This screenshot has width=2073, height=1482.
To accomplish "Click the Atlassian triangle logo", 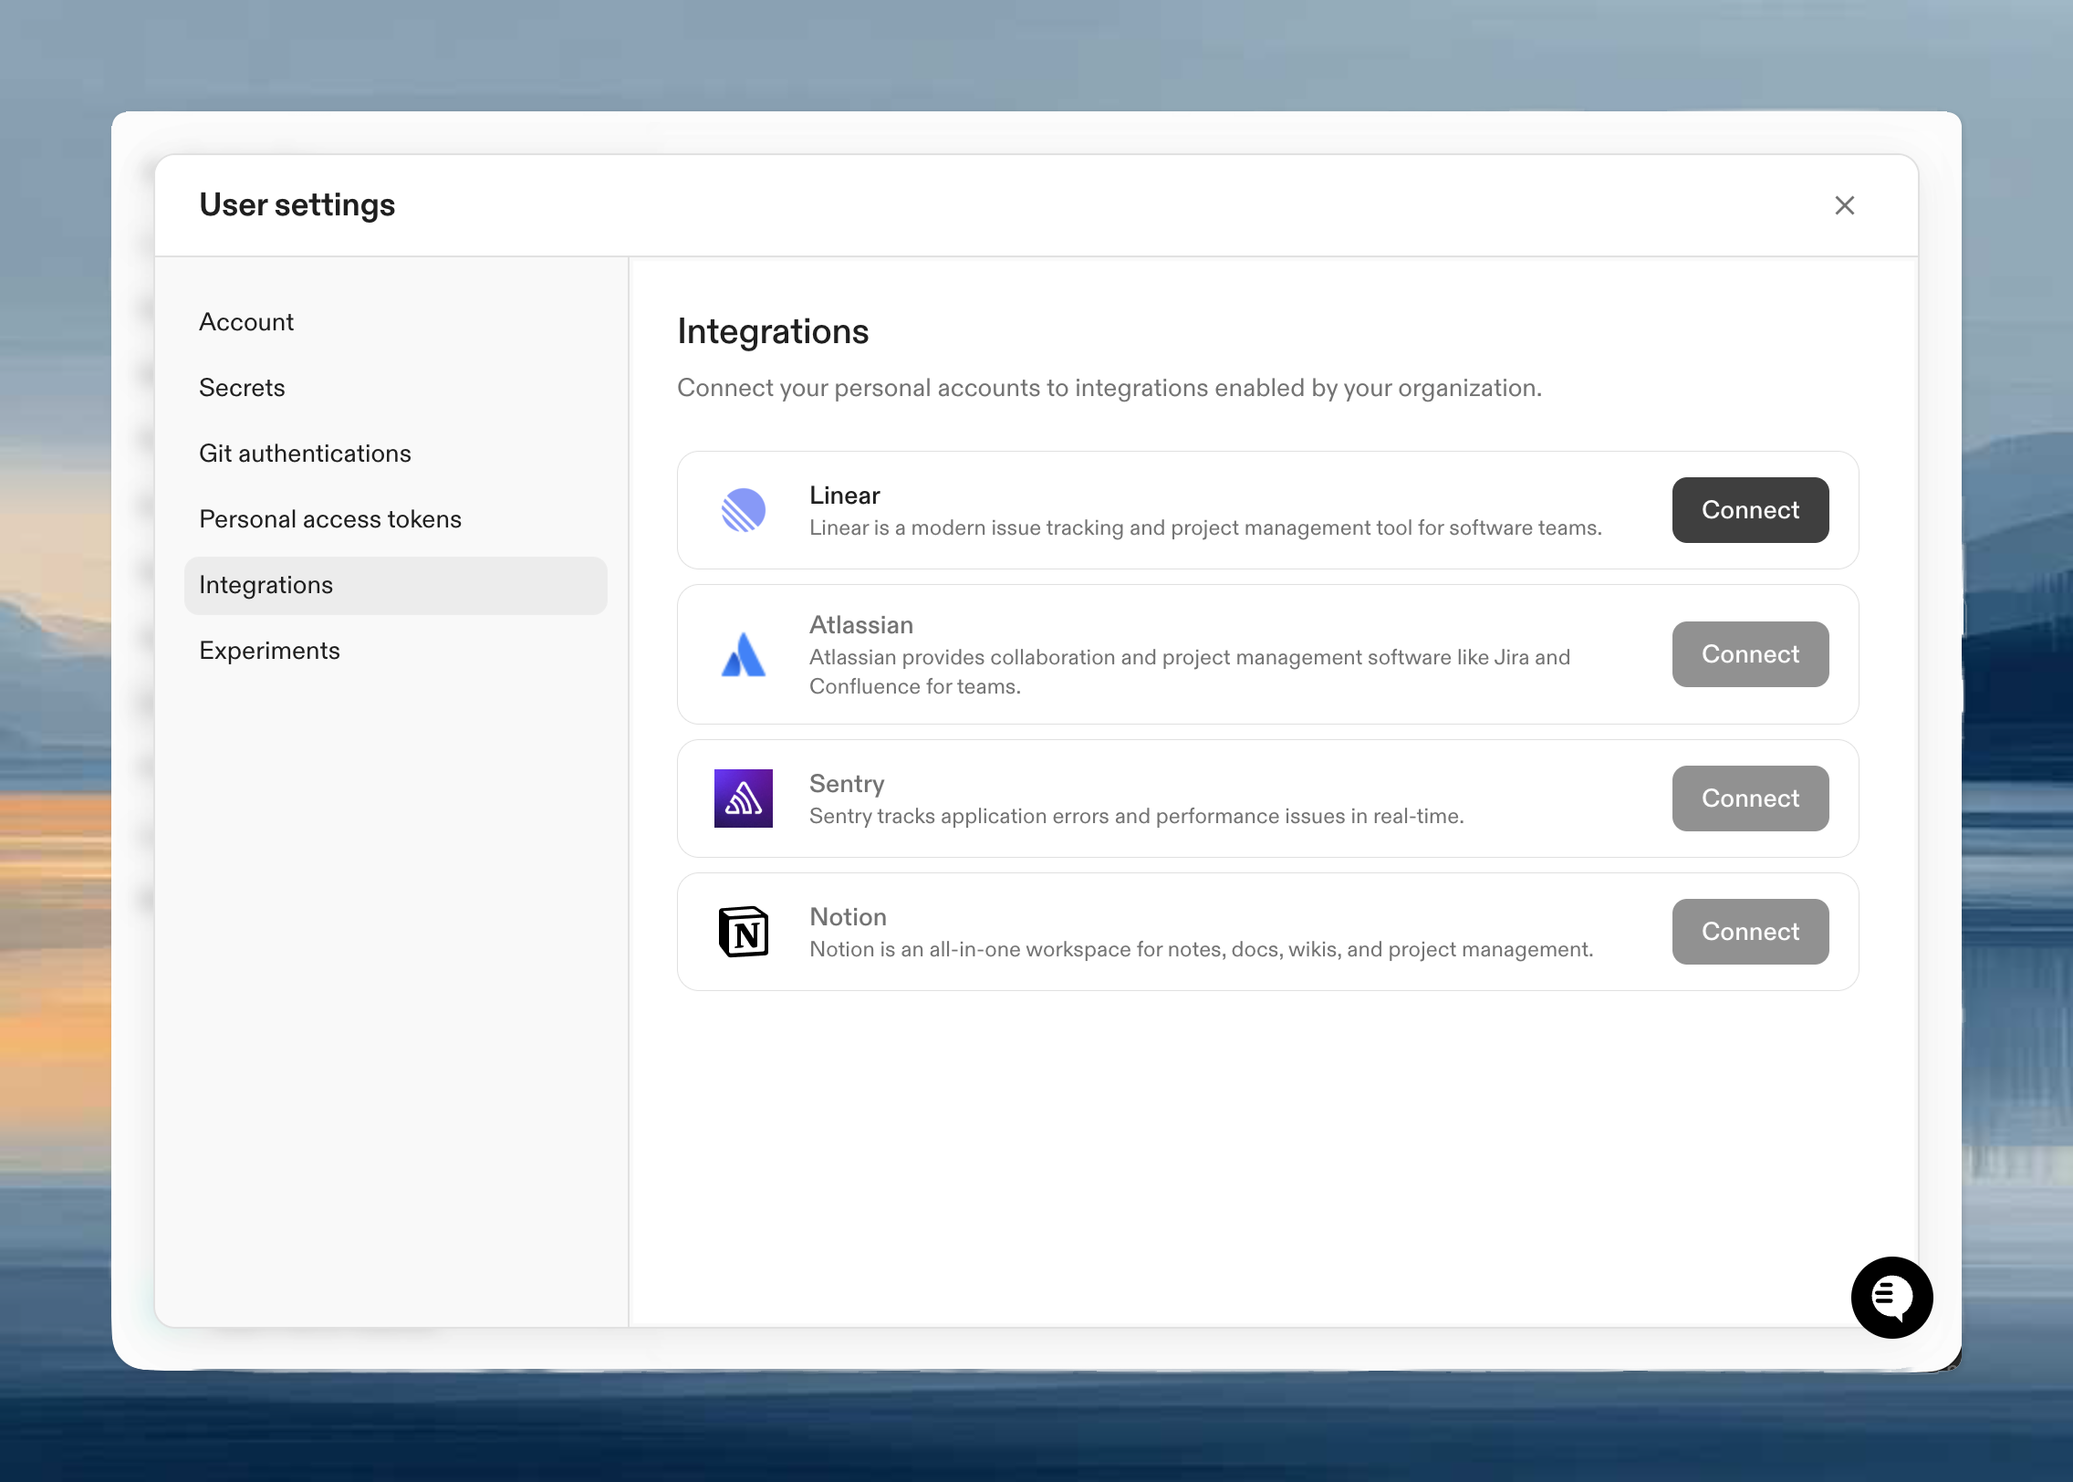I will [x=743, y=653].
